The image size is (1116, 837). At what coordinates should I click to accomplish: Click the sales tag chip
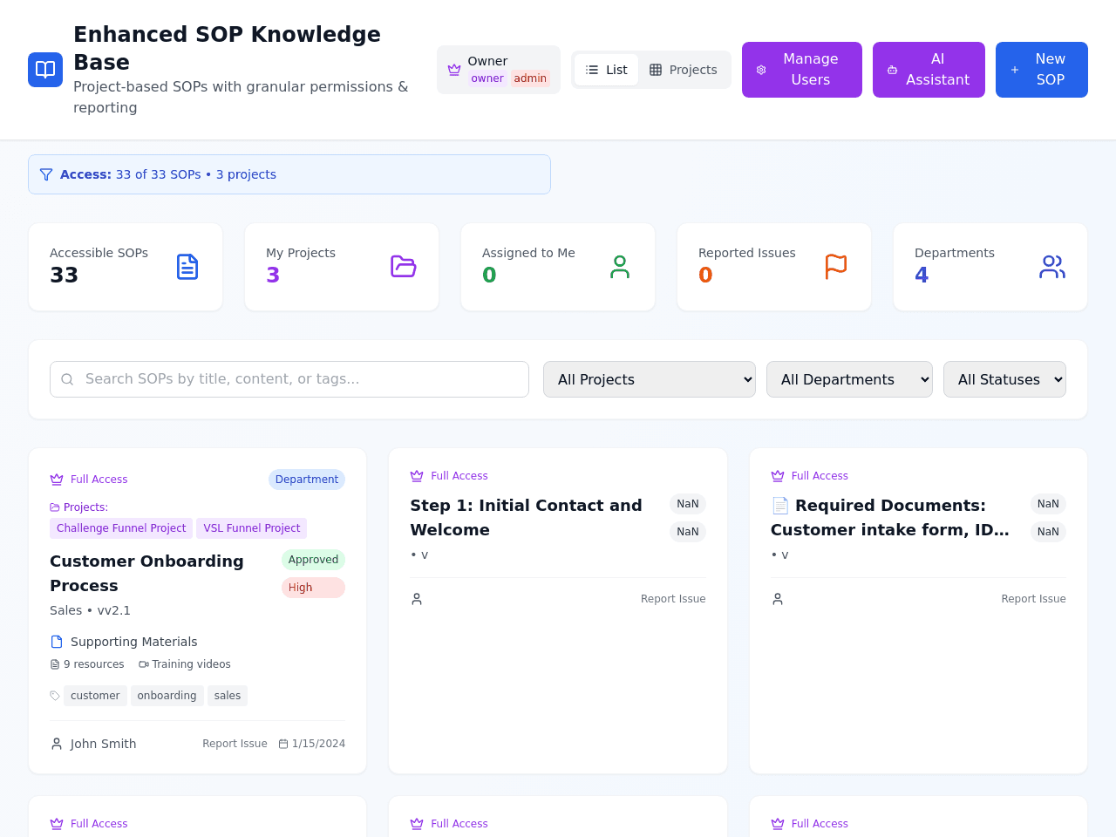[x=228, y=696]
